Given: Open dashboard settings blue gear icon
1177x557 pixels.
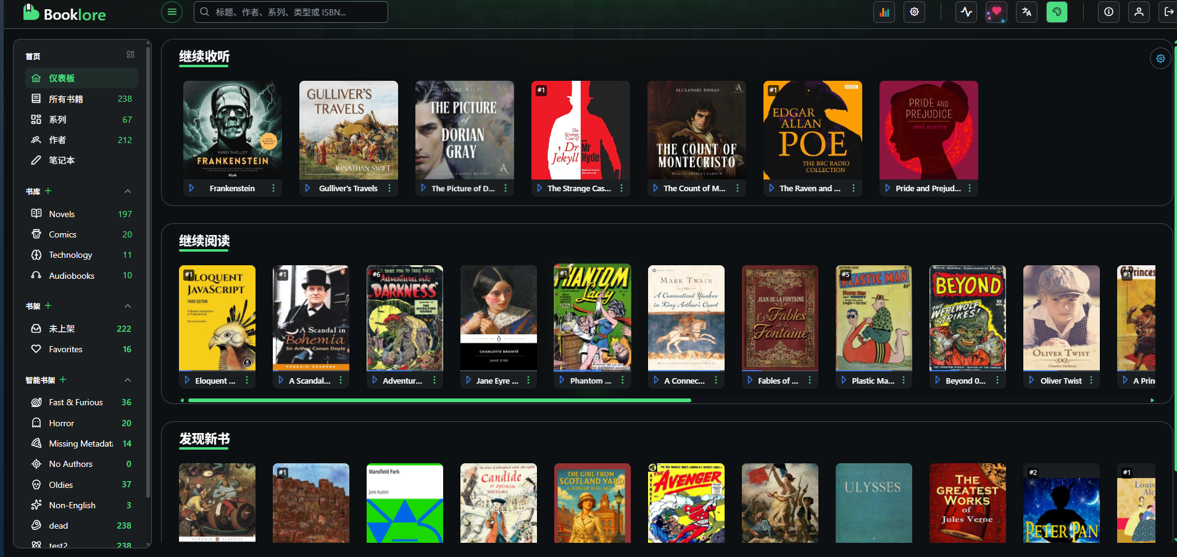Looking at the screenshot, I should pyautogui.click(x=1160, y=59).
